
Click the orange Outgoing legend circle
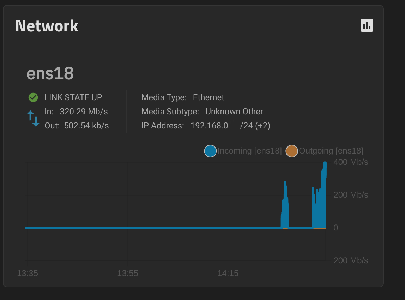pos(292,151)
